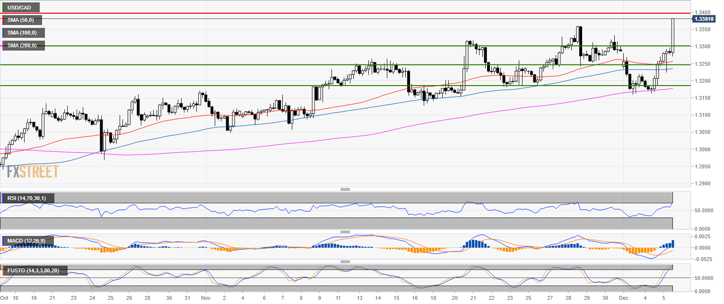Click the 1.3000 price axis label
Screen dimensions: 724x304
(702, 149)
